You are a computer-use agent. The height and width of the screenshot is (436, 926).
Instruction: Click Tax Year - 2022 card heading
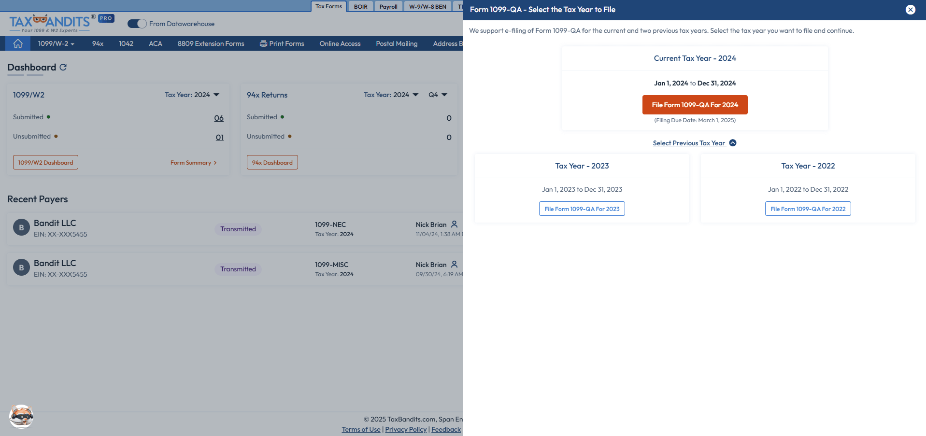click(x=808, y=166)
